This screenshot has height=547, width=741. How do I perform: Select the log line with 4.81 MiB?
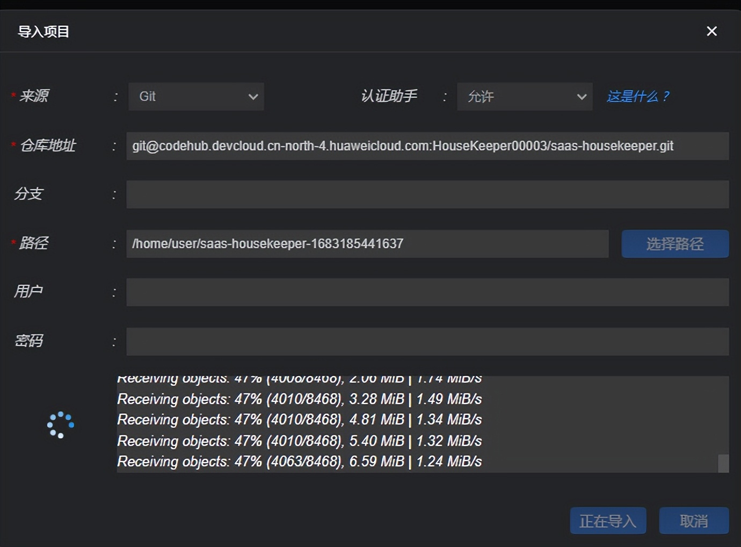click(x=299, y=420)
